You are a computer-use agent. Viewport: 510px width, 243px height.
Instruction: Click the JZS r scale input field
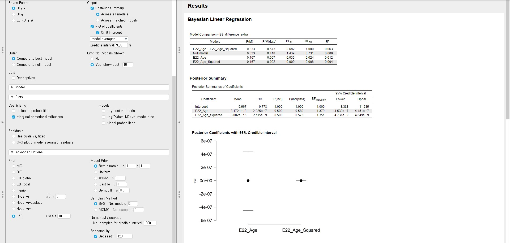point(64,216)
